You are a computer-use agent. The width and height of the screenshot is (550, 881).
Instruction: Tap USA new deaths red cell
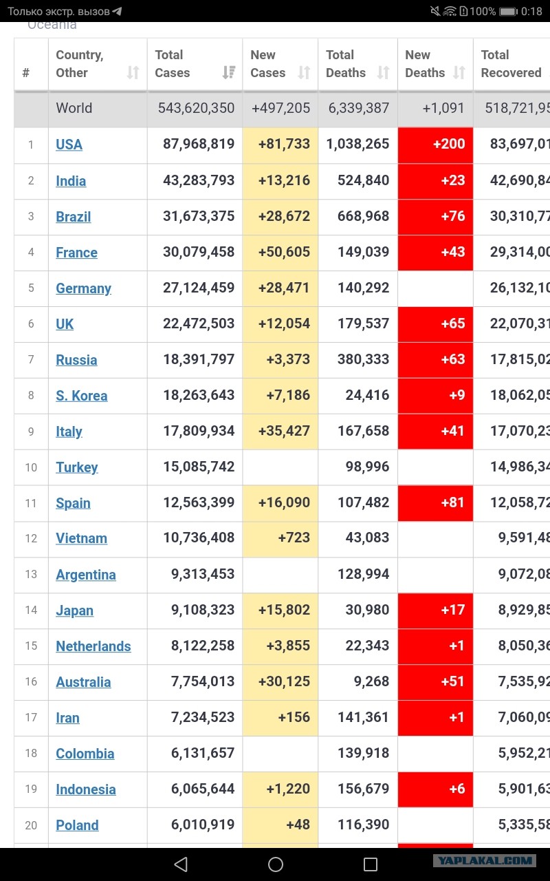pos(435,145)
